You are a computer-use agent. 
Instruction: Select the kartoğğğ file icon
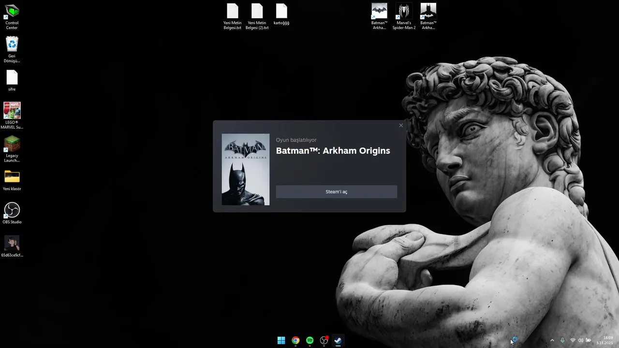[281, 14]
